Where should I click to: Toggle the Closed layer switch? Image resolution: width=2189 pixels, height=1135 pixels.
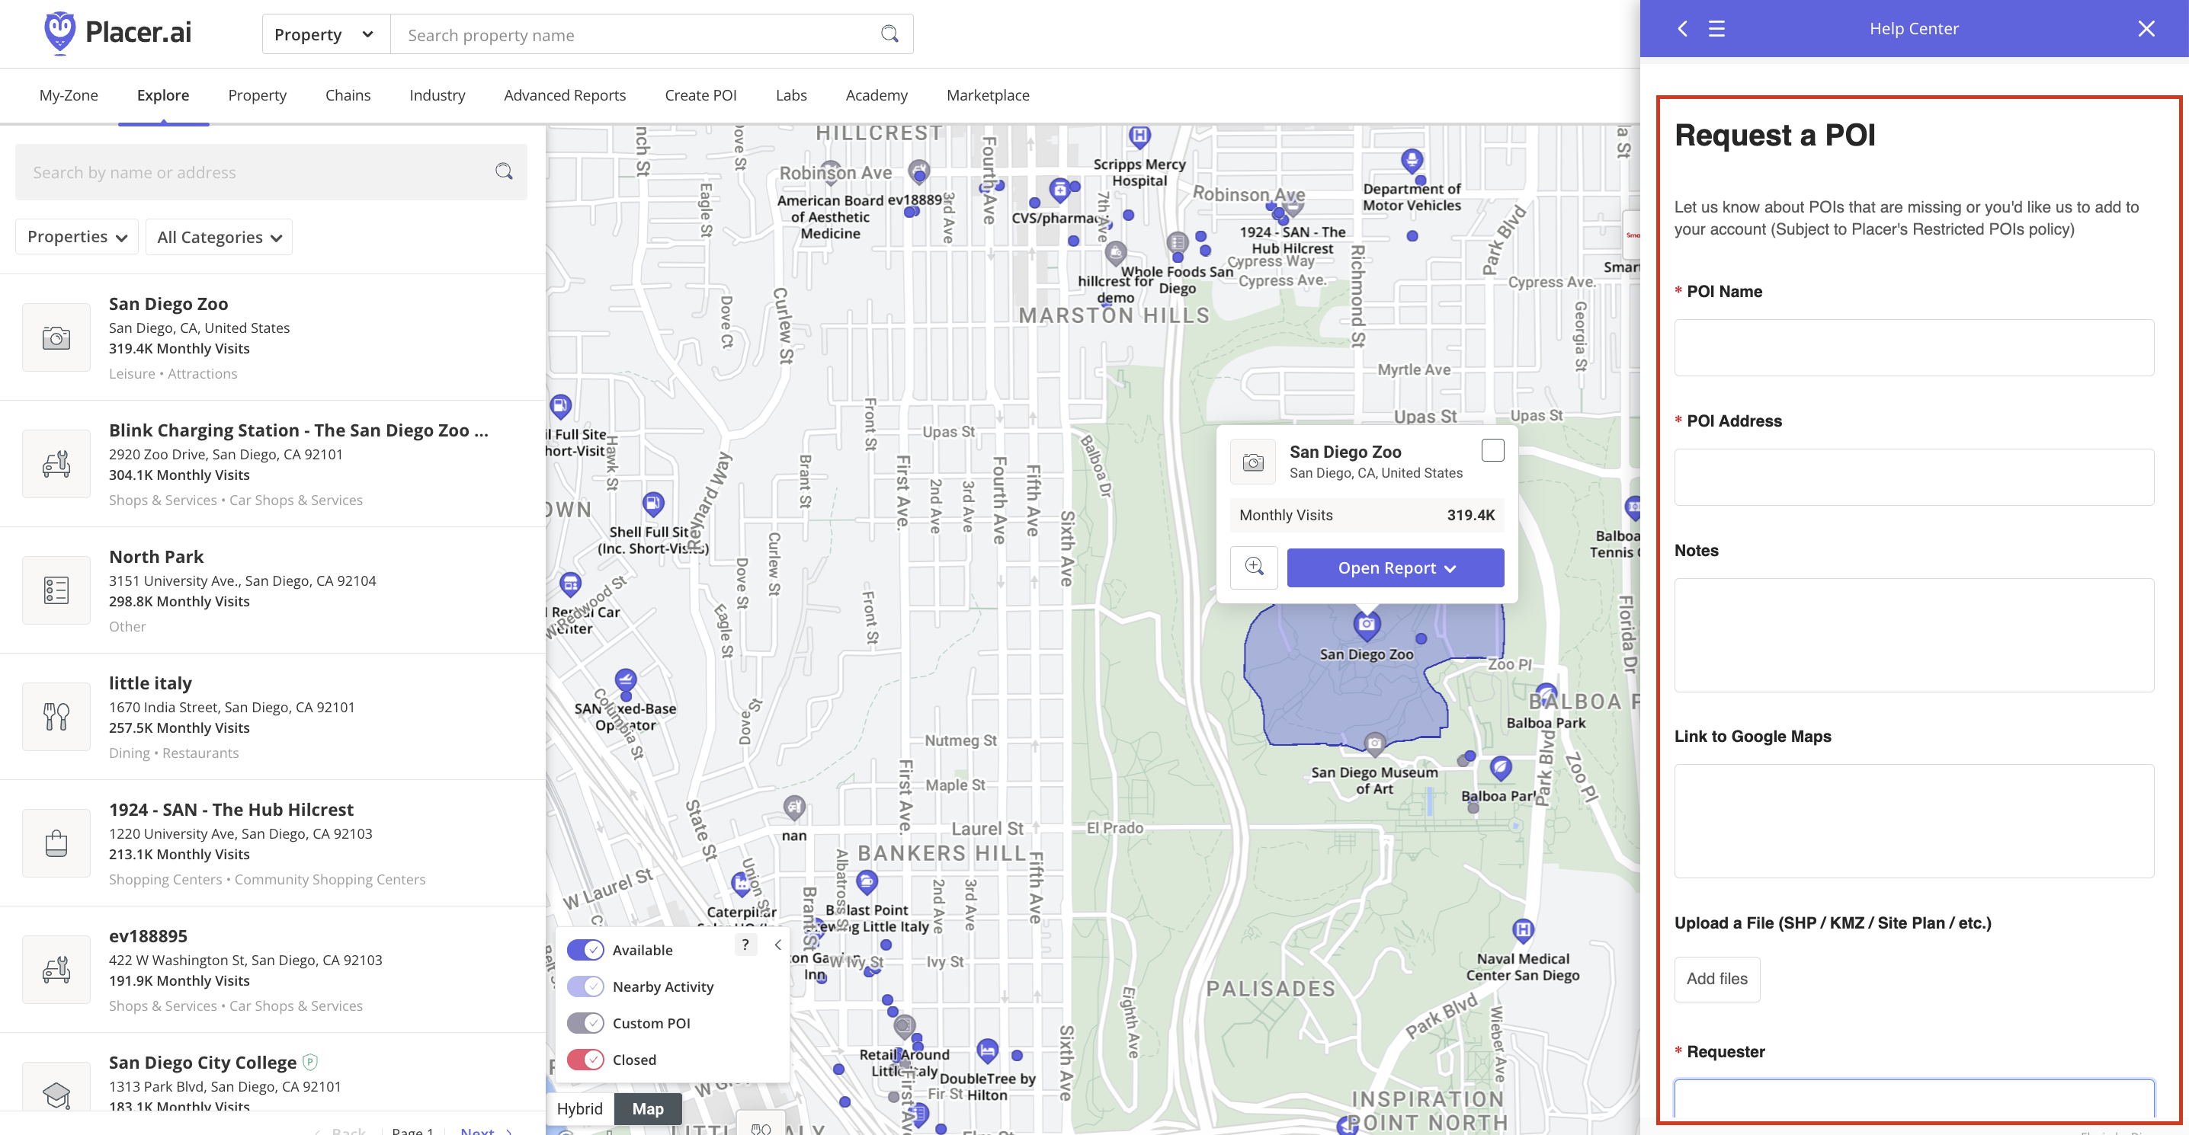click(x=585, y=1060)
